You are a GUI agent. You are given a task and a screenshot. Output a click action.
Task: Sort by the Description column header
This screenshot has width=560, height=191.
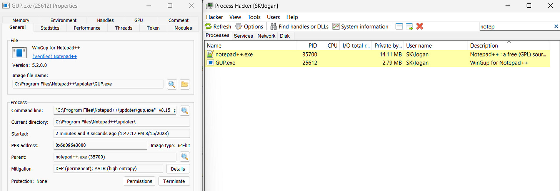tap(510, 45)
